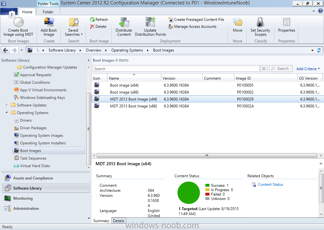Image resolution: width=324 pixels, height=230 pixels.
Task: Sort the list by Version column
Action: [x=182, y=78]
